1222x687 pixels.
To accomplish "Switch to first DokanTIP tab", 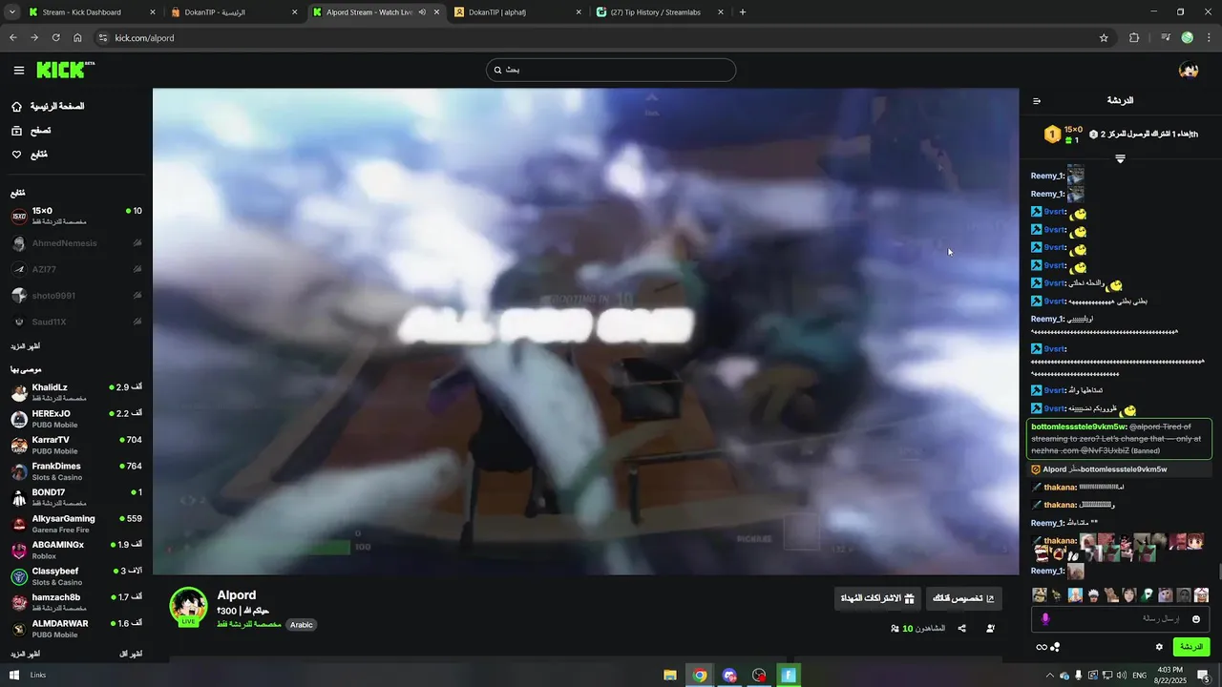I will click(x=235, y=12).
